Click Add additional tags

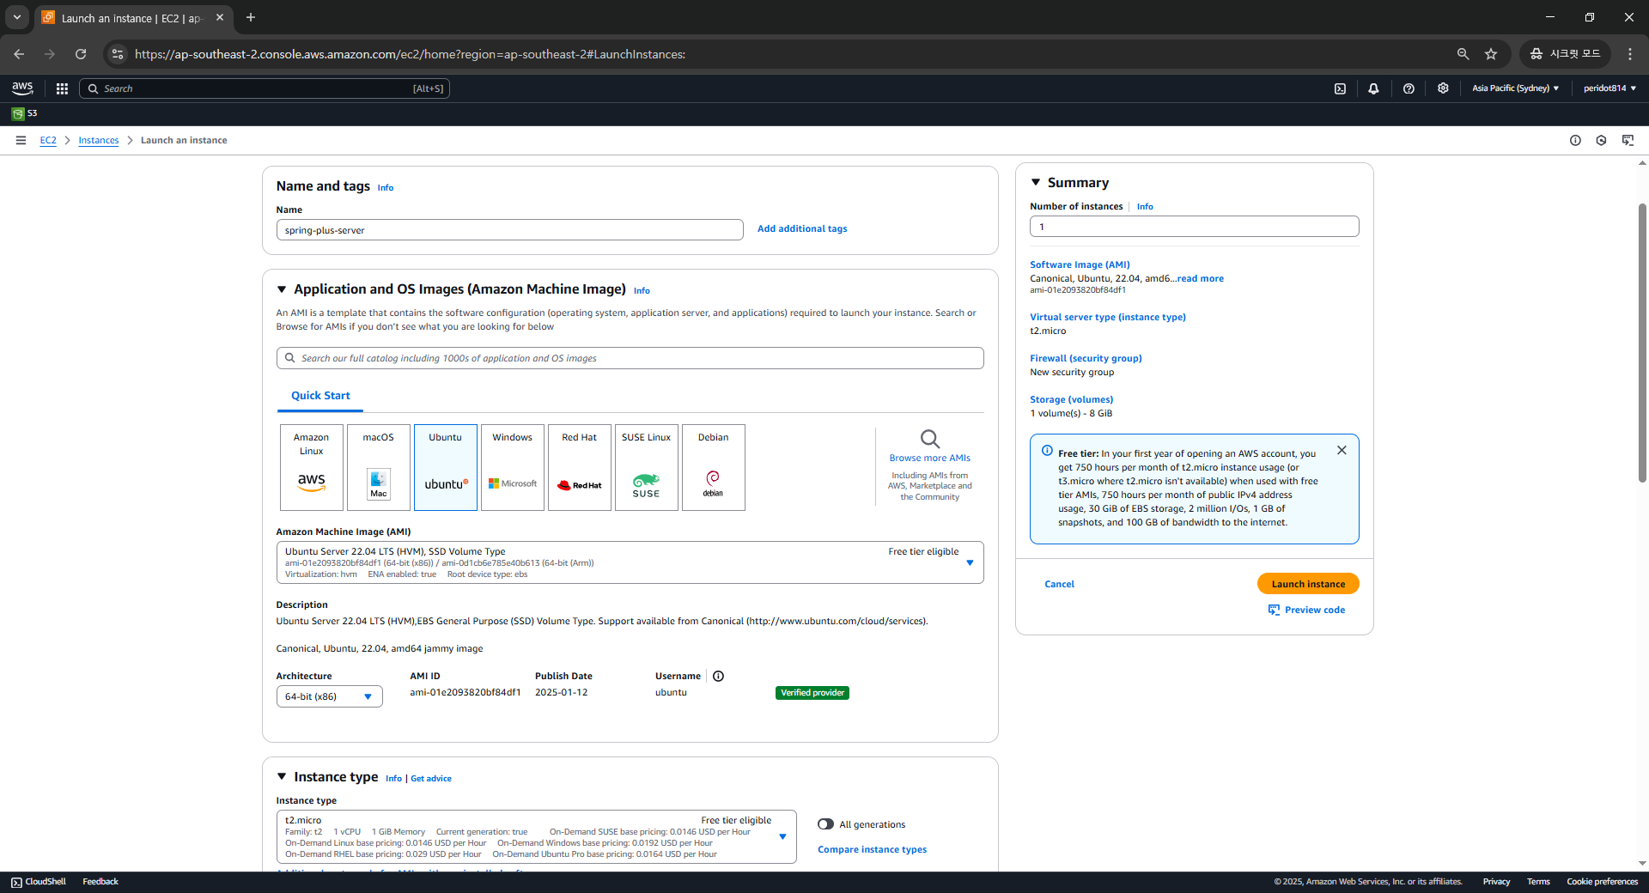[802, 228]
